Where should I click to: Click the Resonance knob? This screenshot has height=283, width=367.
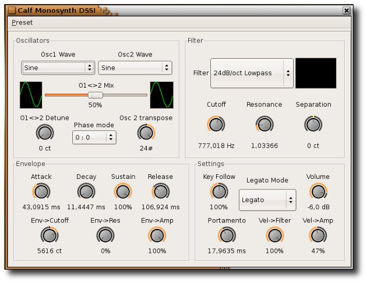tap(264, 124)
